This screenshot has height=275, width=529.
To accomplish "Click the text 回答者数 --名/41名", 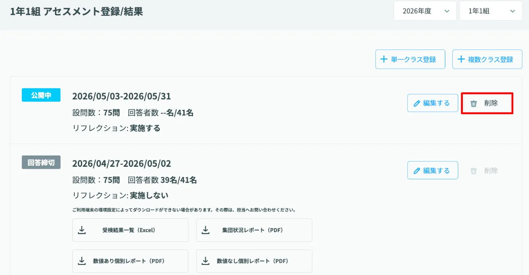I will coord(160,113).
